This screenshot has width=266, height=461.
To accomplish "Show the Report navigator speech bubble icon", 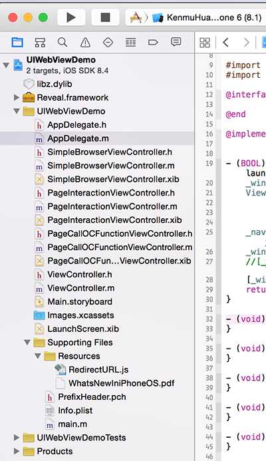I will (176, 43).
